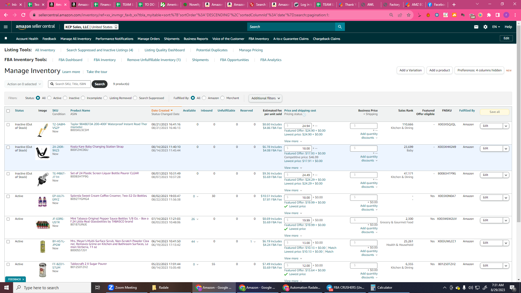The image size is (521, 293).
Task: Open the Chrome profile avatar
Action: 506,15
